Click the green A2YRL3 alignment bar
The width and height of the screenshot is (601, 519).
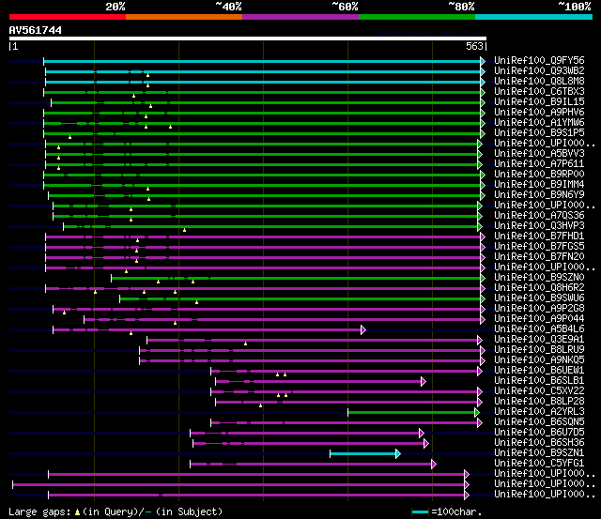pyautogui.click(x=411, y=413)
